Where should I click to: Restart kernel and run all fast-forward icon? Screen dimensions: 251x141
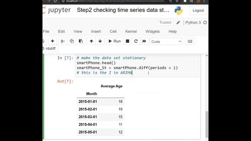[144, 41]
